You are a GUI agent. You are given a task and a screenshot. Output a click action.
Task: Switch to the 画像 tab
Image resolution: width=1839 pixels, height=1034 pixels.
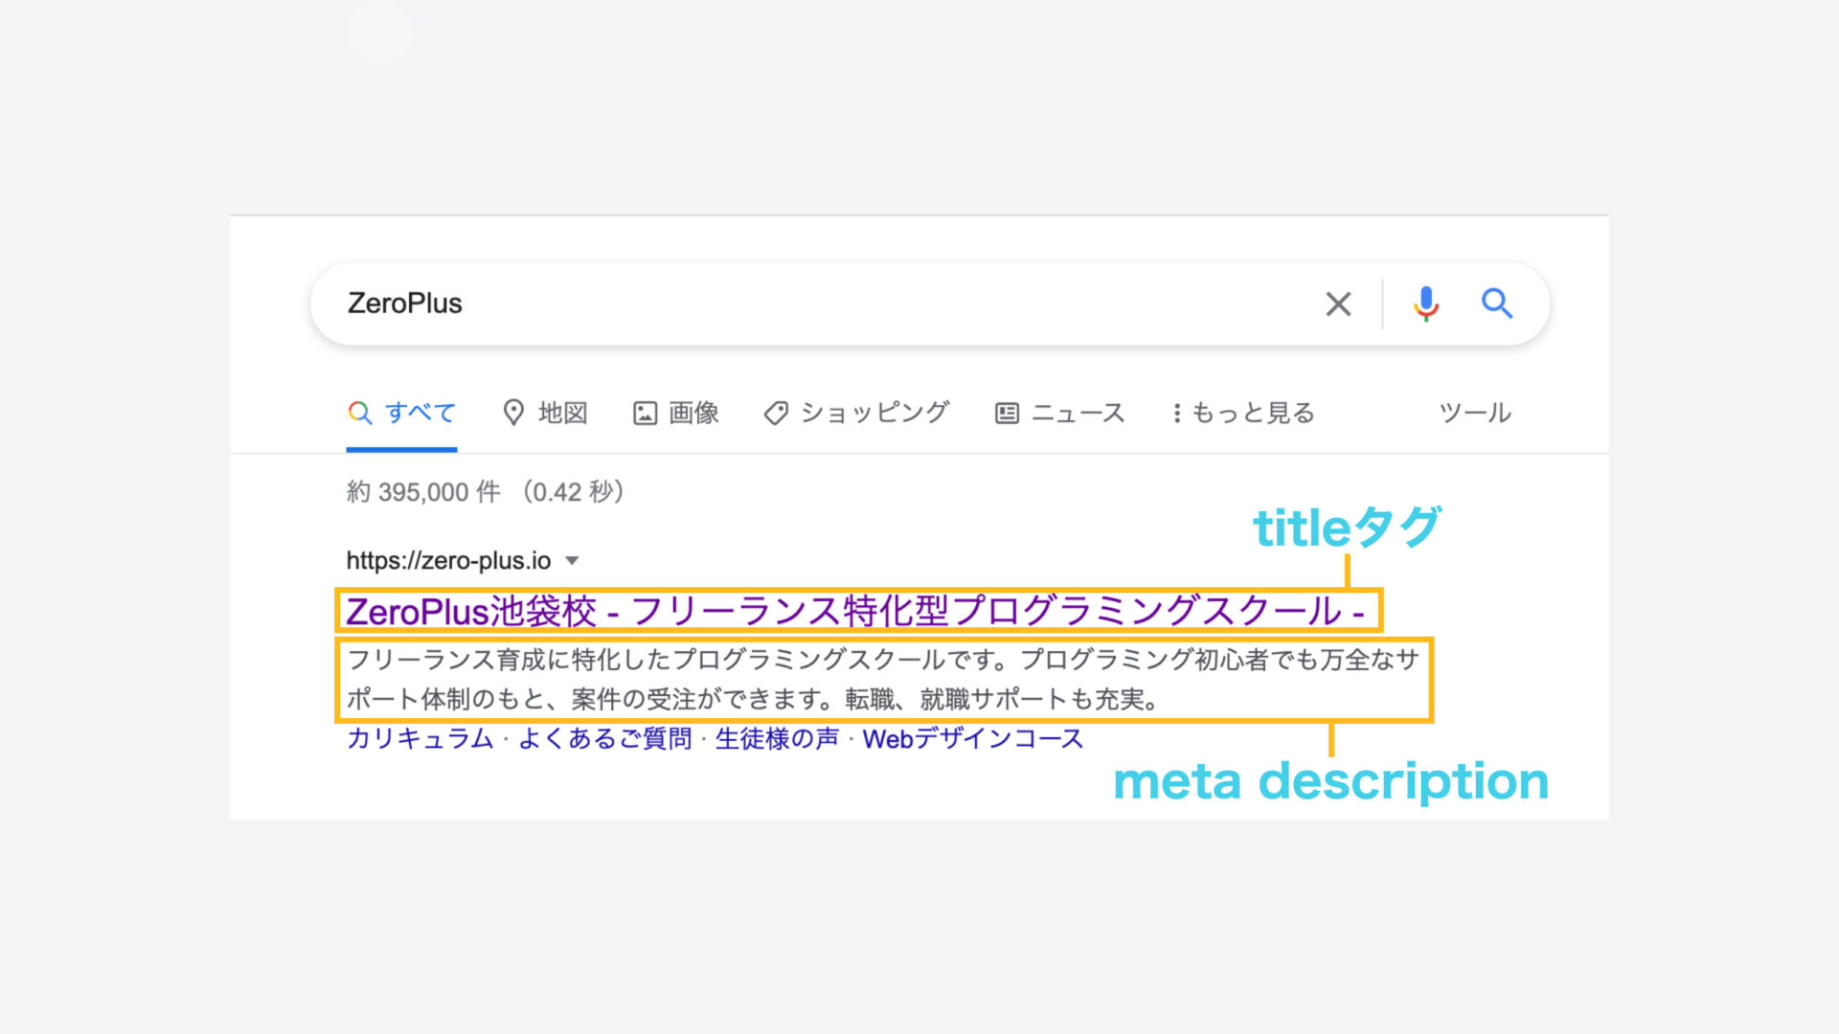[x=676, y=413]
